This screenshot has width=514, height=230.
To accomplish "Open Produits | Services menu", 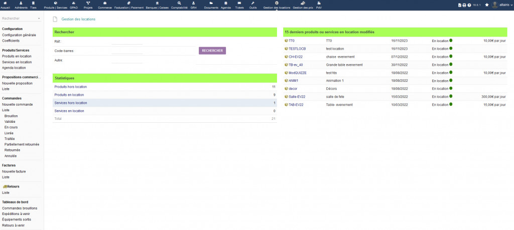I will tap(55, 5).
